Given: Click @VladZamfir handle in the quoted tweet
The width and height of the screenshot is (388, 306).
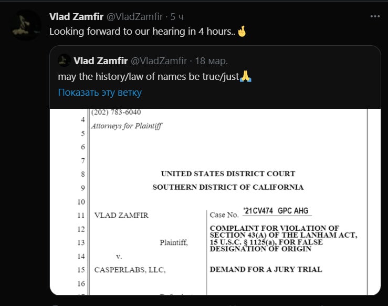Looking at the screenshot, I should click(x=159, y=60).
